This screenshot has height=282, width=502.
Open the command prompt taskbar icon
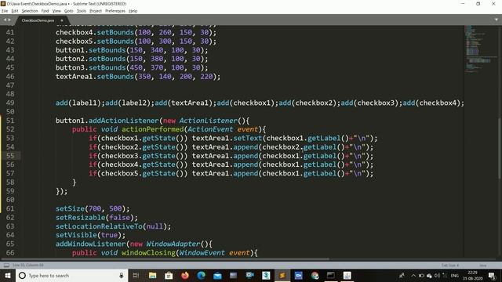(331, 275)
